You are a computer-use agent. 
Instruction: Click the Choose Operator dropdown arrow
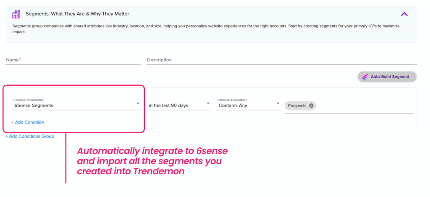point(278,104)
